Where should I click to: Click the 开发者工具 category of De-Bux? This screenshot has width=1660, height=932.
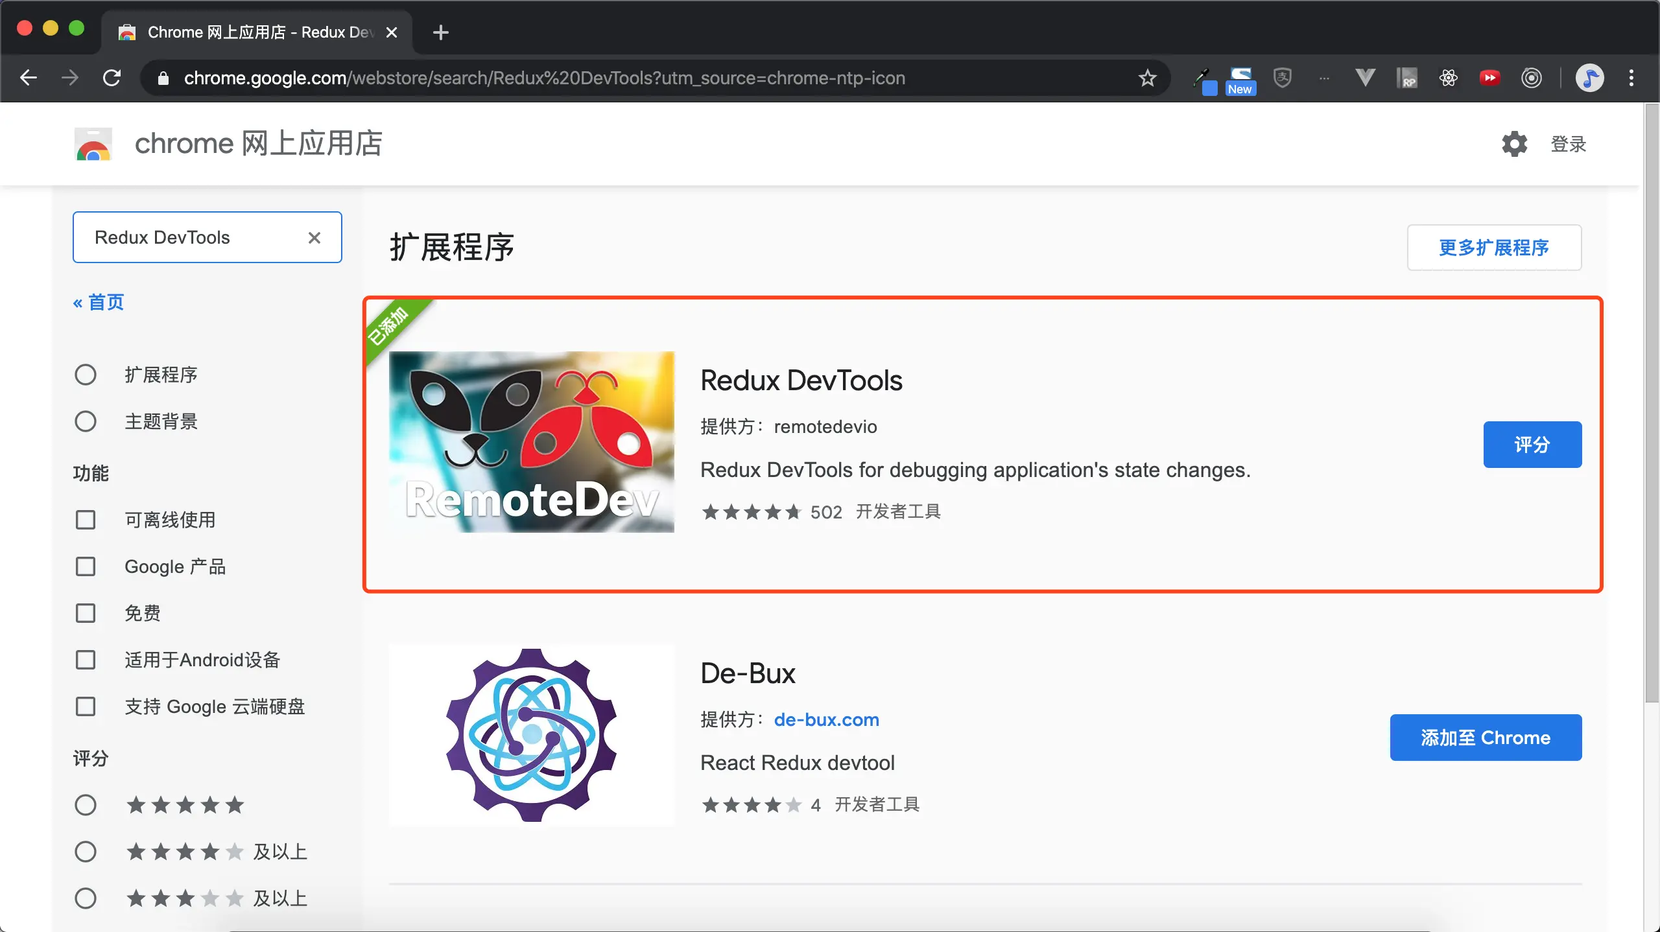[x=877, y=804]
